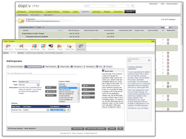Switch to the Dashboard tab
The height and width of the screenshot is (139, 186).
(21, 11)
